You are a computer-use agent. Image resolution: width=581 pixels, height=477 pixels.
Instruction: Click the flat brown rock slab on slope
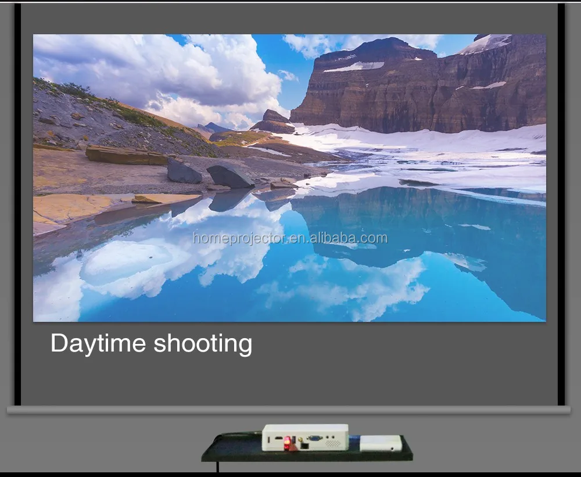(126, 155)
